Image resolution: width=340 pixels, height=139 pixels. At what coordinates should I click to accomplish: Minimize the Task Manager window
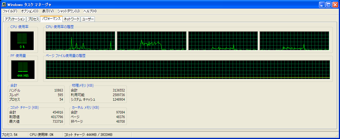tap(322, 5)
